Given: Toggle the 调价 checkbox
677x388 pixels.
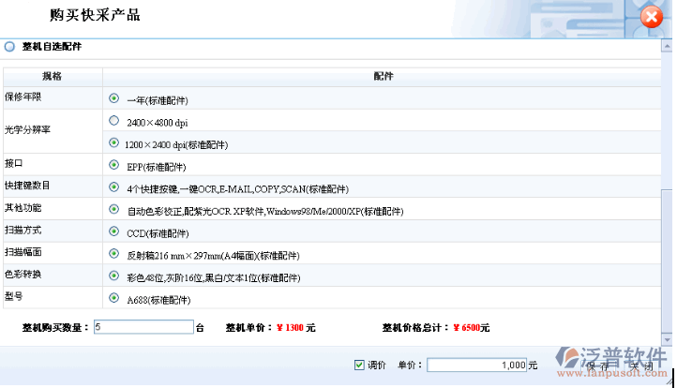Looking at the screenshot, I should point(359,365).
